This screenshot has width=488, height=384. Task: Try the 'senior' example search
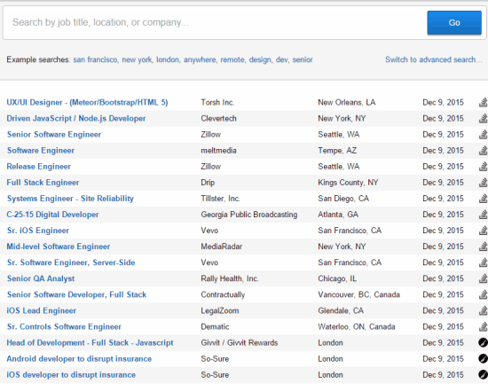[303, 59]
